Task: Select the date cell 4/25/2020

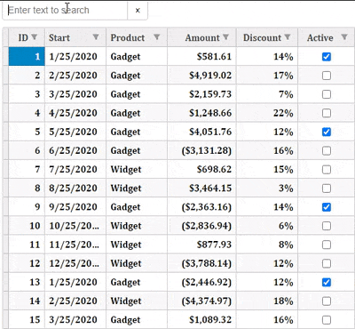Action: pyautogui.click(x=75, y=113)
